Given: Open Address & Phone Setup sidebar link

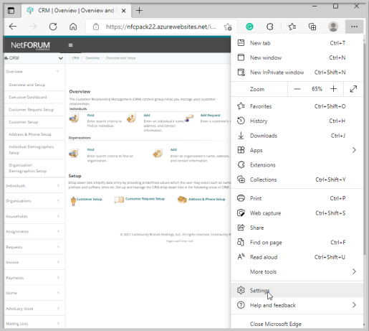Looking at the screenshot, I should tap(30, 134).
